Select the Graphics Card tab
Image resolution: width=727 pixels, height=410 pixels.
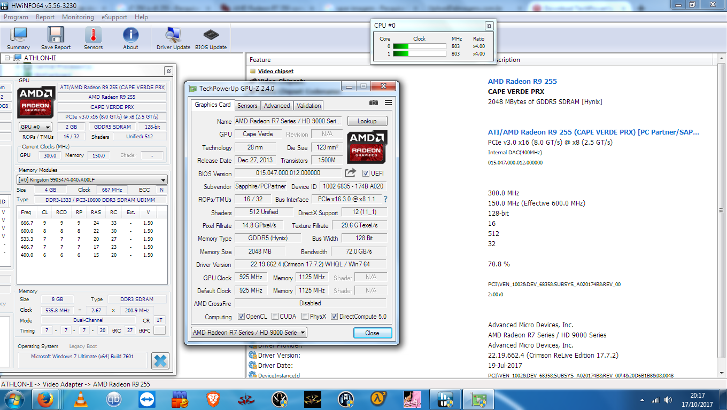pos(213,105)
